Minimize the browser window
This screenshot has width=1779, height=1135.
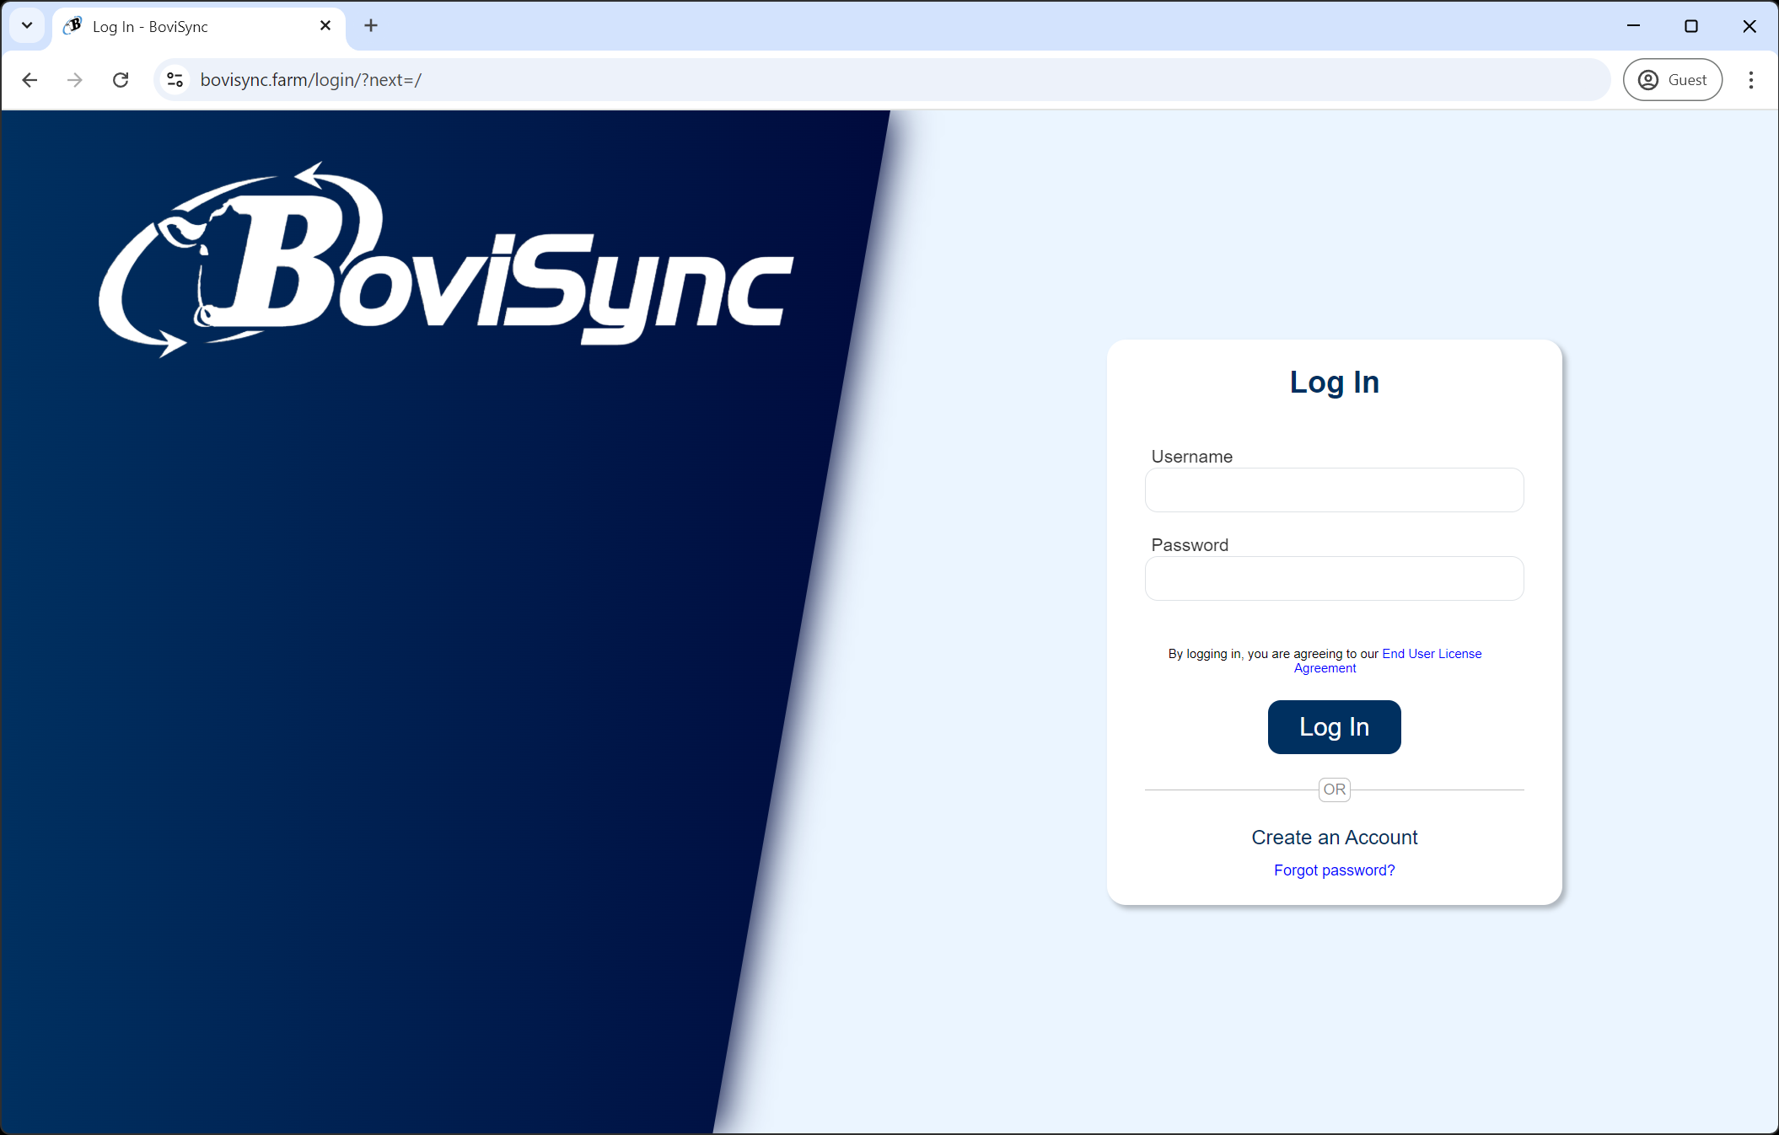[1633, 26]
